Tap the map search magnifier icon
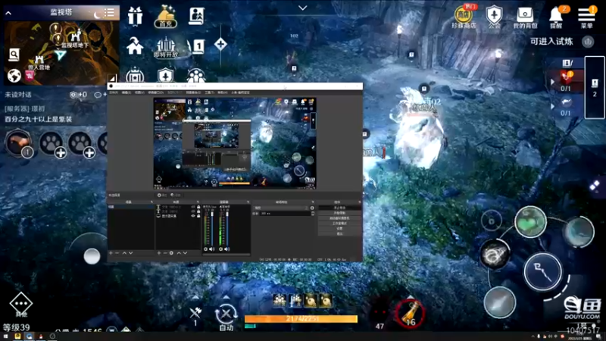Image resolution: width=606 pixels, height=341 pixels. (14, 55)
